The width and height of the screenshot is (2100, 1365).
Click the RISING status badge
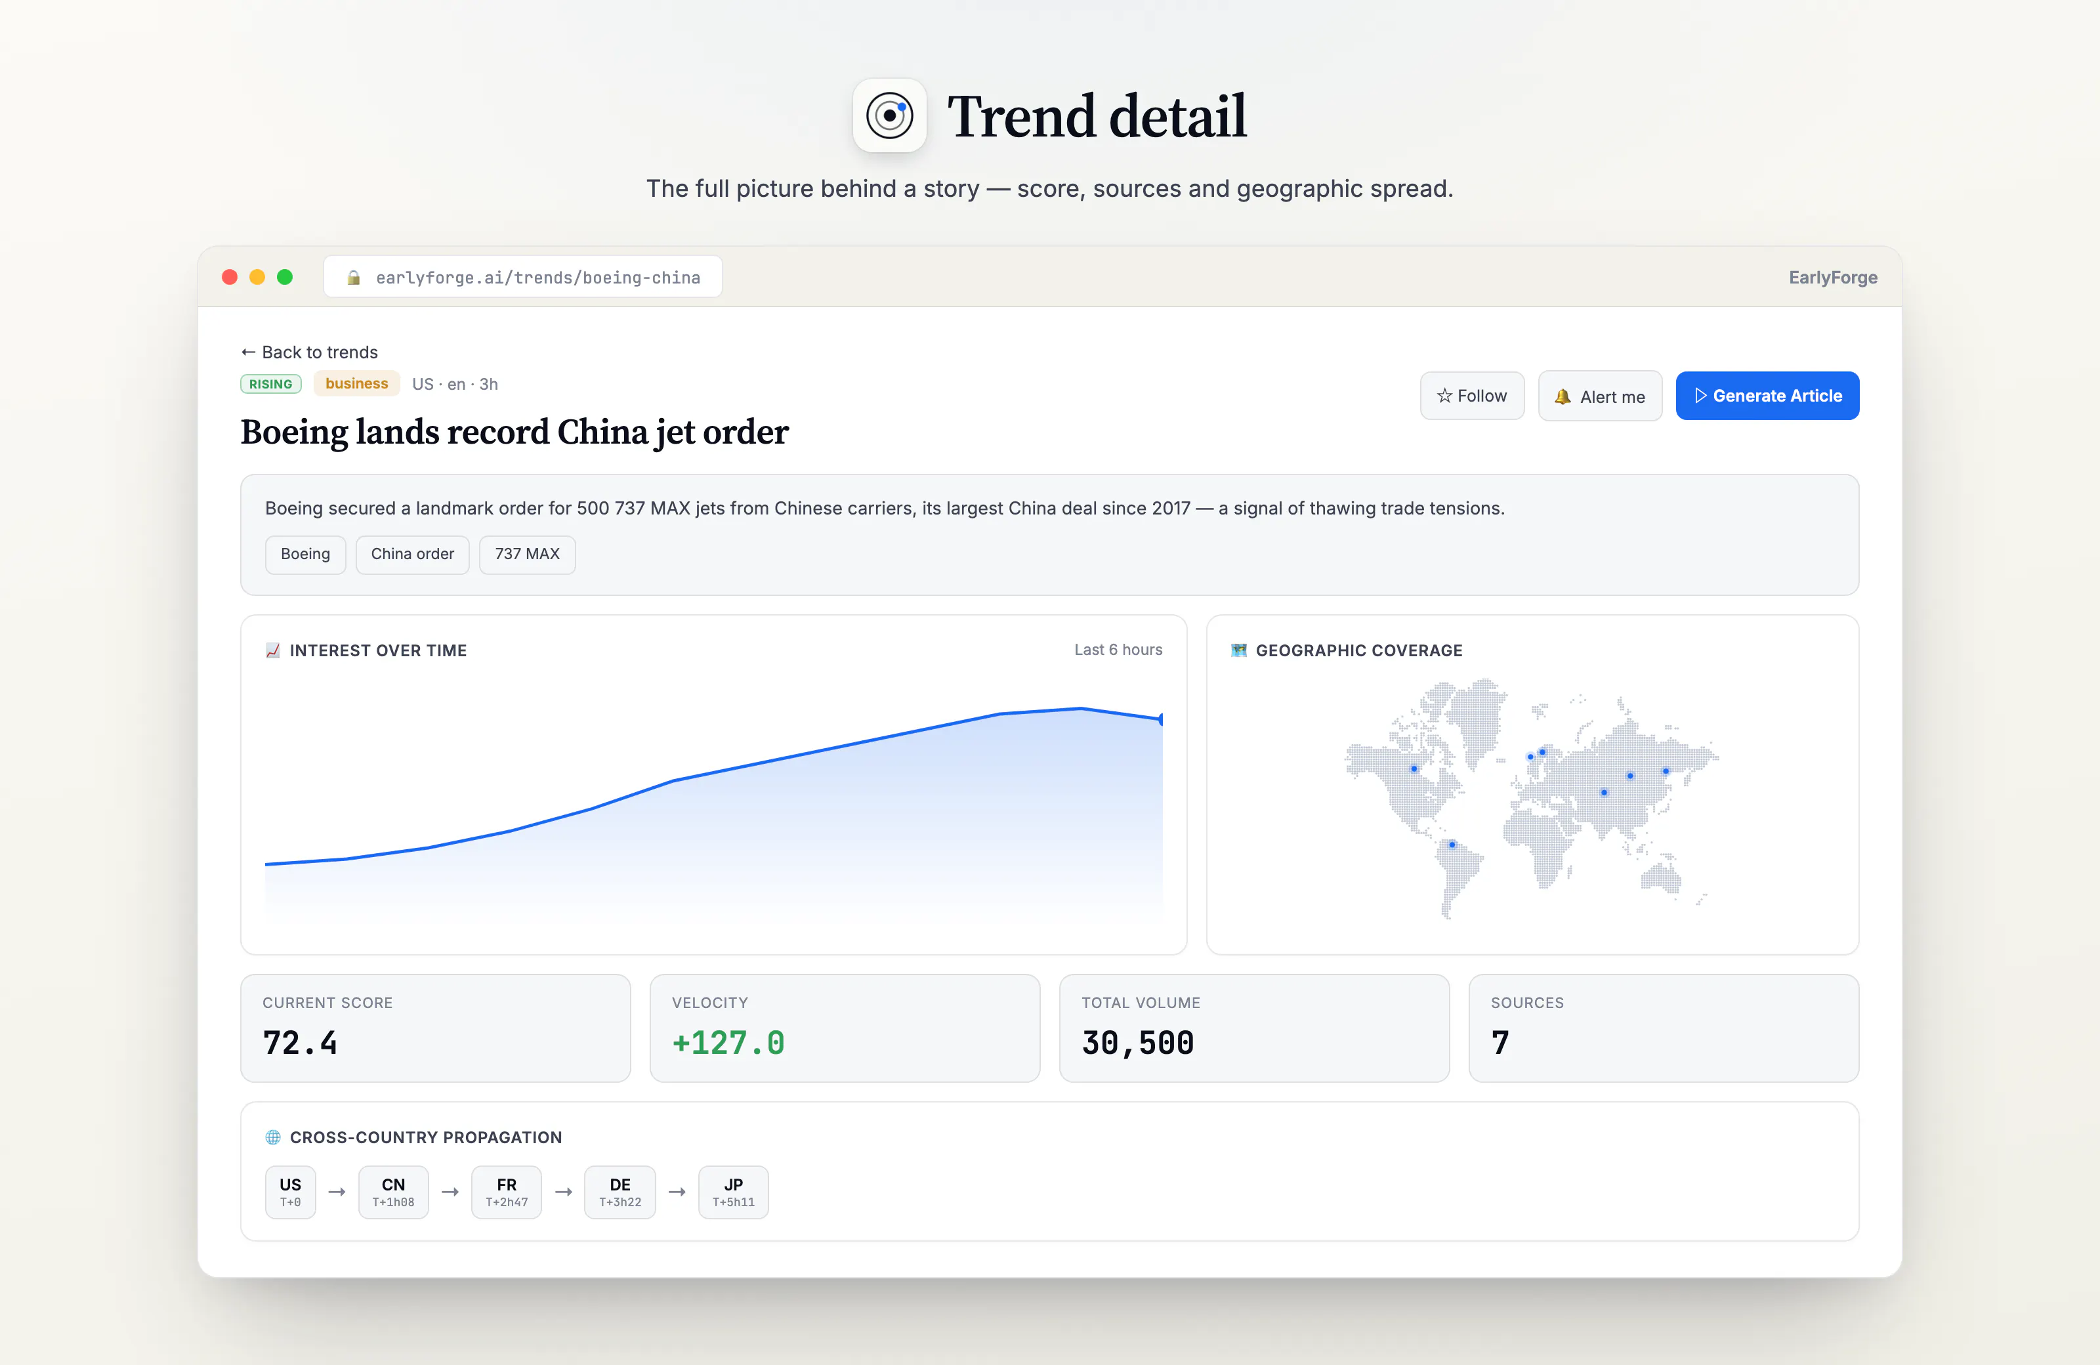coord(271,384)
